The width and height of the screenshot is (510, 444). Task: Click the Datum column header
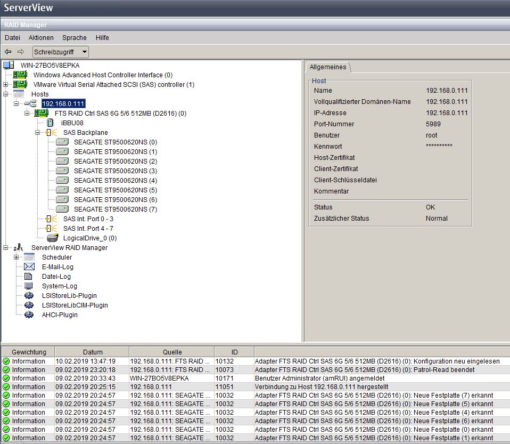tap(93, 352)
